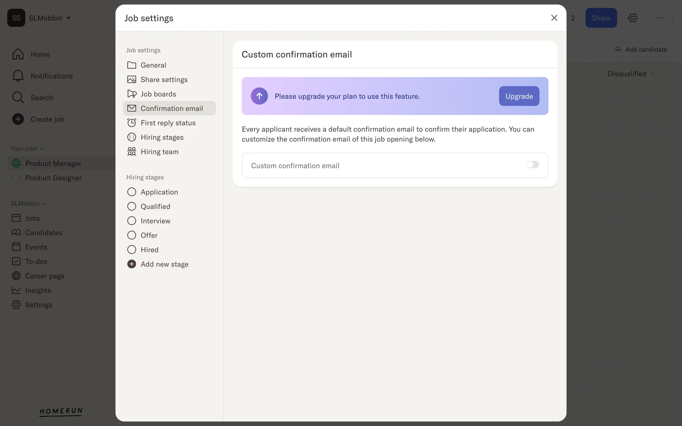
Task: Enable the Custom confirmation email toggle
Action: click(532, 165)
